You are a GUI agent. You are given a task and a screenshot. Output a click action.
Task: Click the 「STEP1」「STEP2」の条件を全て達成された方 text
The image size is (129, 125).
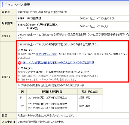point(42,12)
